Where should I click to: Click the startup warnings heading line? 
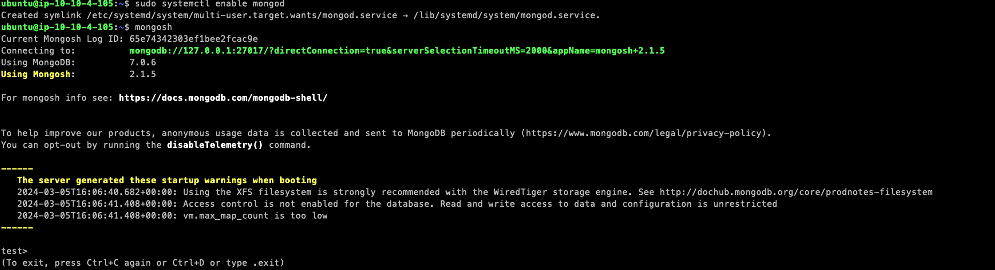tap(167, 180)
